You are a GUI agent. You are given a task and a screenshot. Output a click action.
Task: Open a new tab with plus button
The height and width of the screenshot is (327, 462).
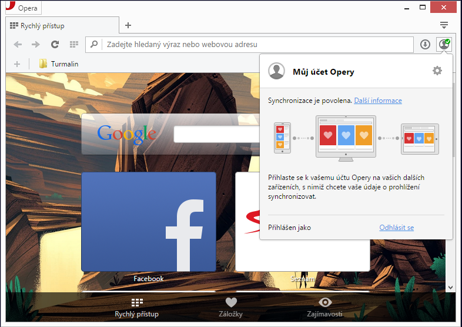pos(128,25)
